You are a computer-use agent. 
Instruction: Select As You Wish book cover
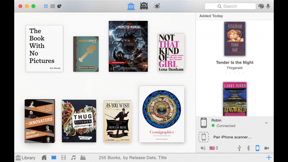[118, 121]
